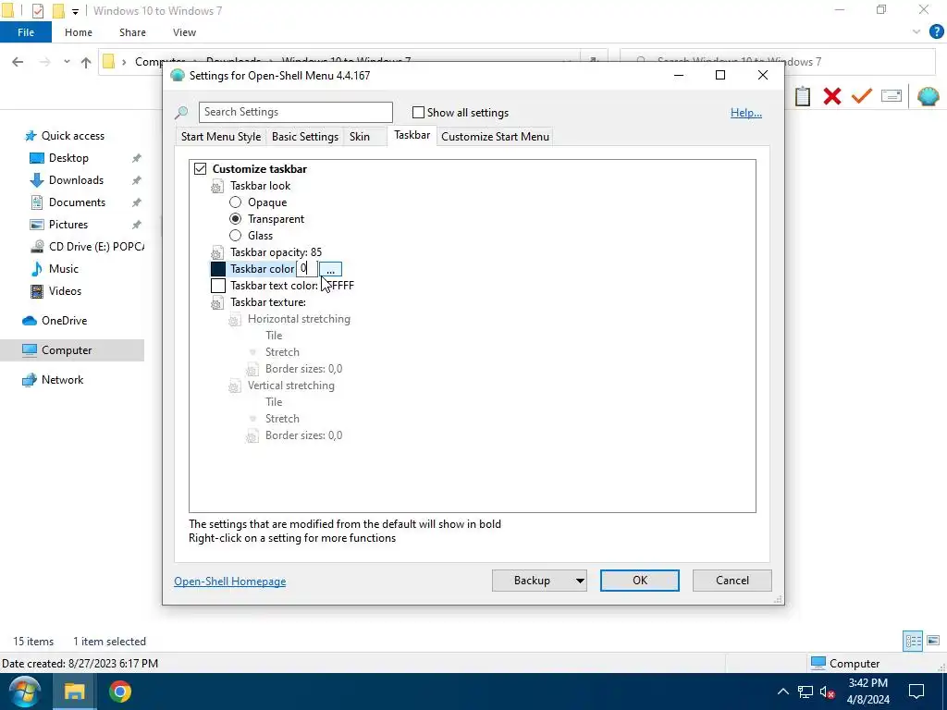Click the magnifier icon beside Search Settings
This screenshot has width=947, height=710.
coord(181,112)
